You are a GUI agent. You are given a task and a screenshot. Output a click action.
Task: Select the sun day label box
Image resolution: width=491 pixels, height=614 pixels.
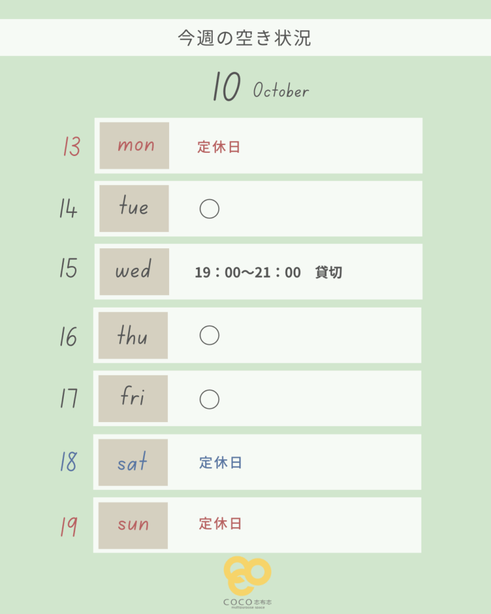pyautogui.click(x=133, y=525)
